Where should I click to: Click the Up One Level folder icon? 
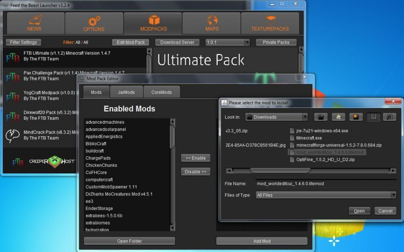click(321, 117)
